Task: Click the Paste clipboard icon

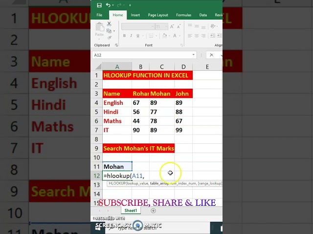Action: (x=100, y=27)
